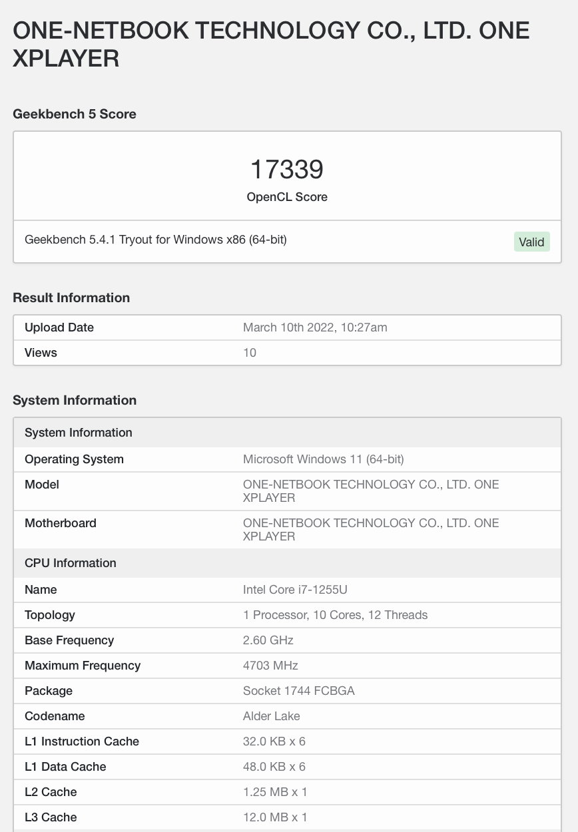
Task: Click the Result Information heading
Action: (x=71, y=298)
